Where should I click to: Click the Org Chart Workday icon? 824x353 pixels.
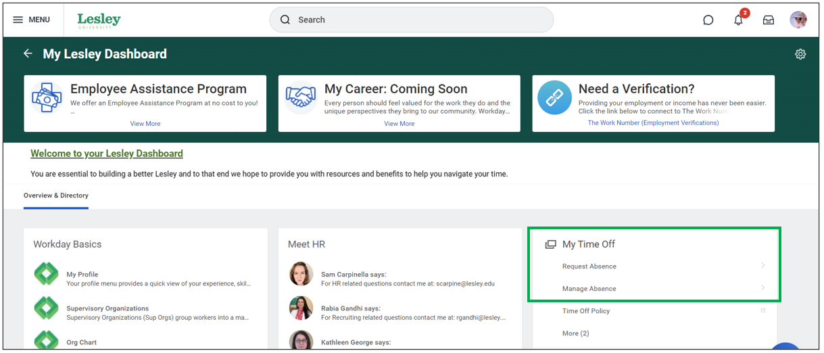coord(47,340)
